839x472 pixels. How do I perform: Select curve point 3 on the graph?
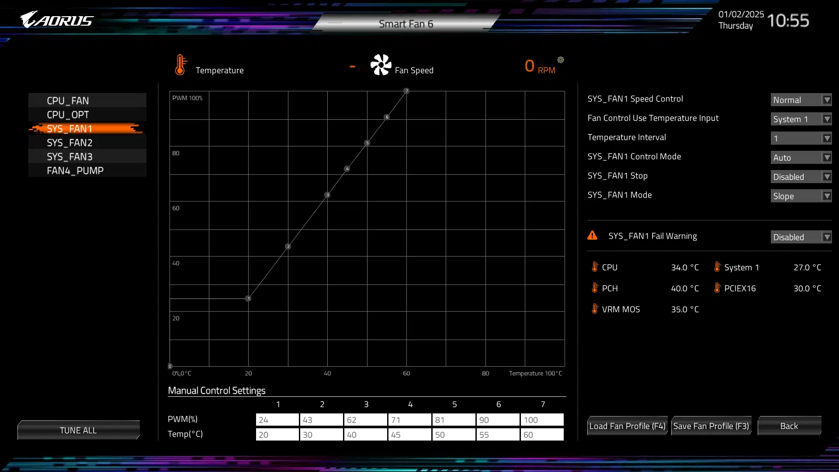pyautogui.click(x=327, y=195)
